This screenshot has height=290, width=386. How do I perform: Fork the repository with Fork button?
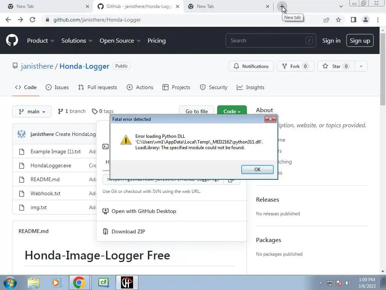tap(296, 66)
